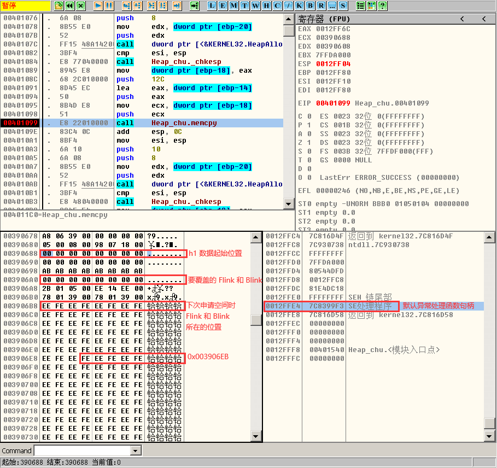Click the Go to address icon
The height and width of the screenshot is (468, 497).
click(x=194, y=5)
